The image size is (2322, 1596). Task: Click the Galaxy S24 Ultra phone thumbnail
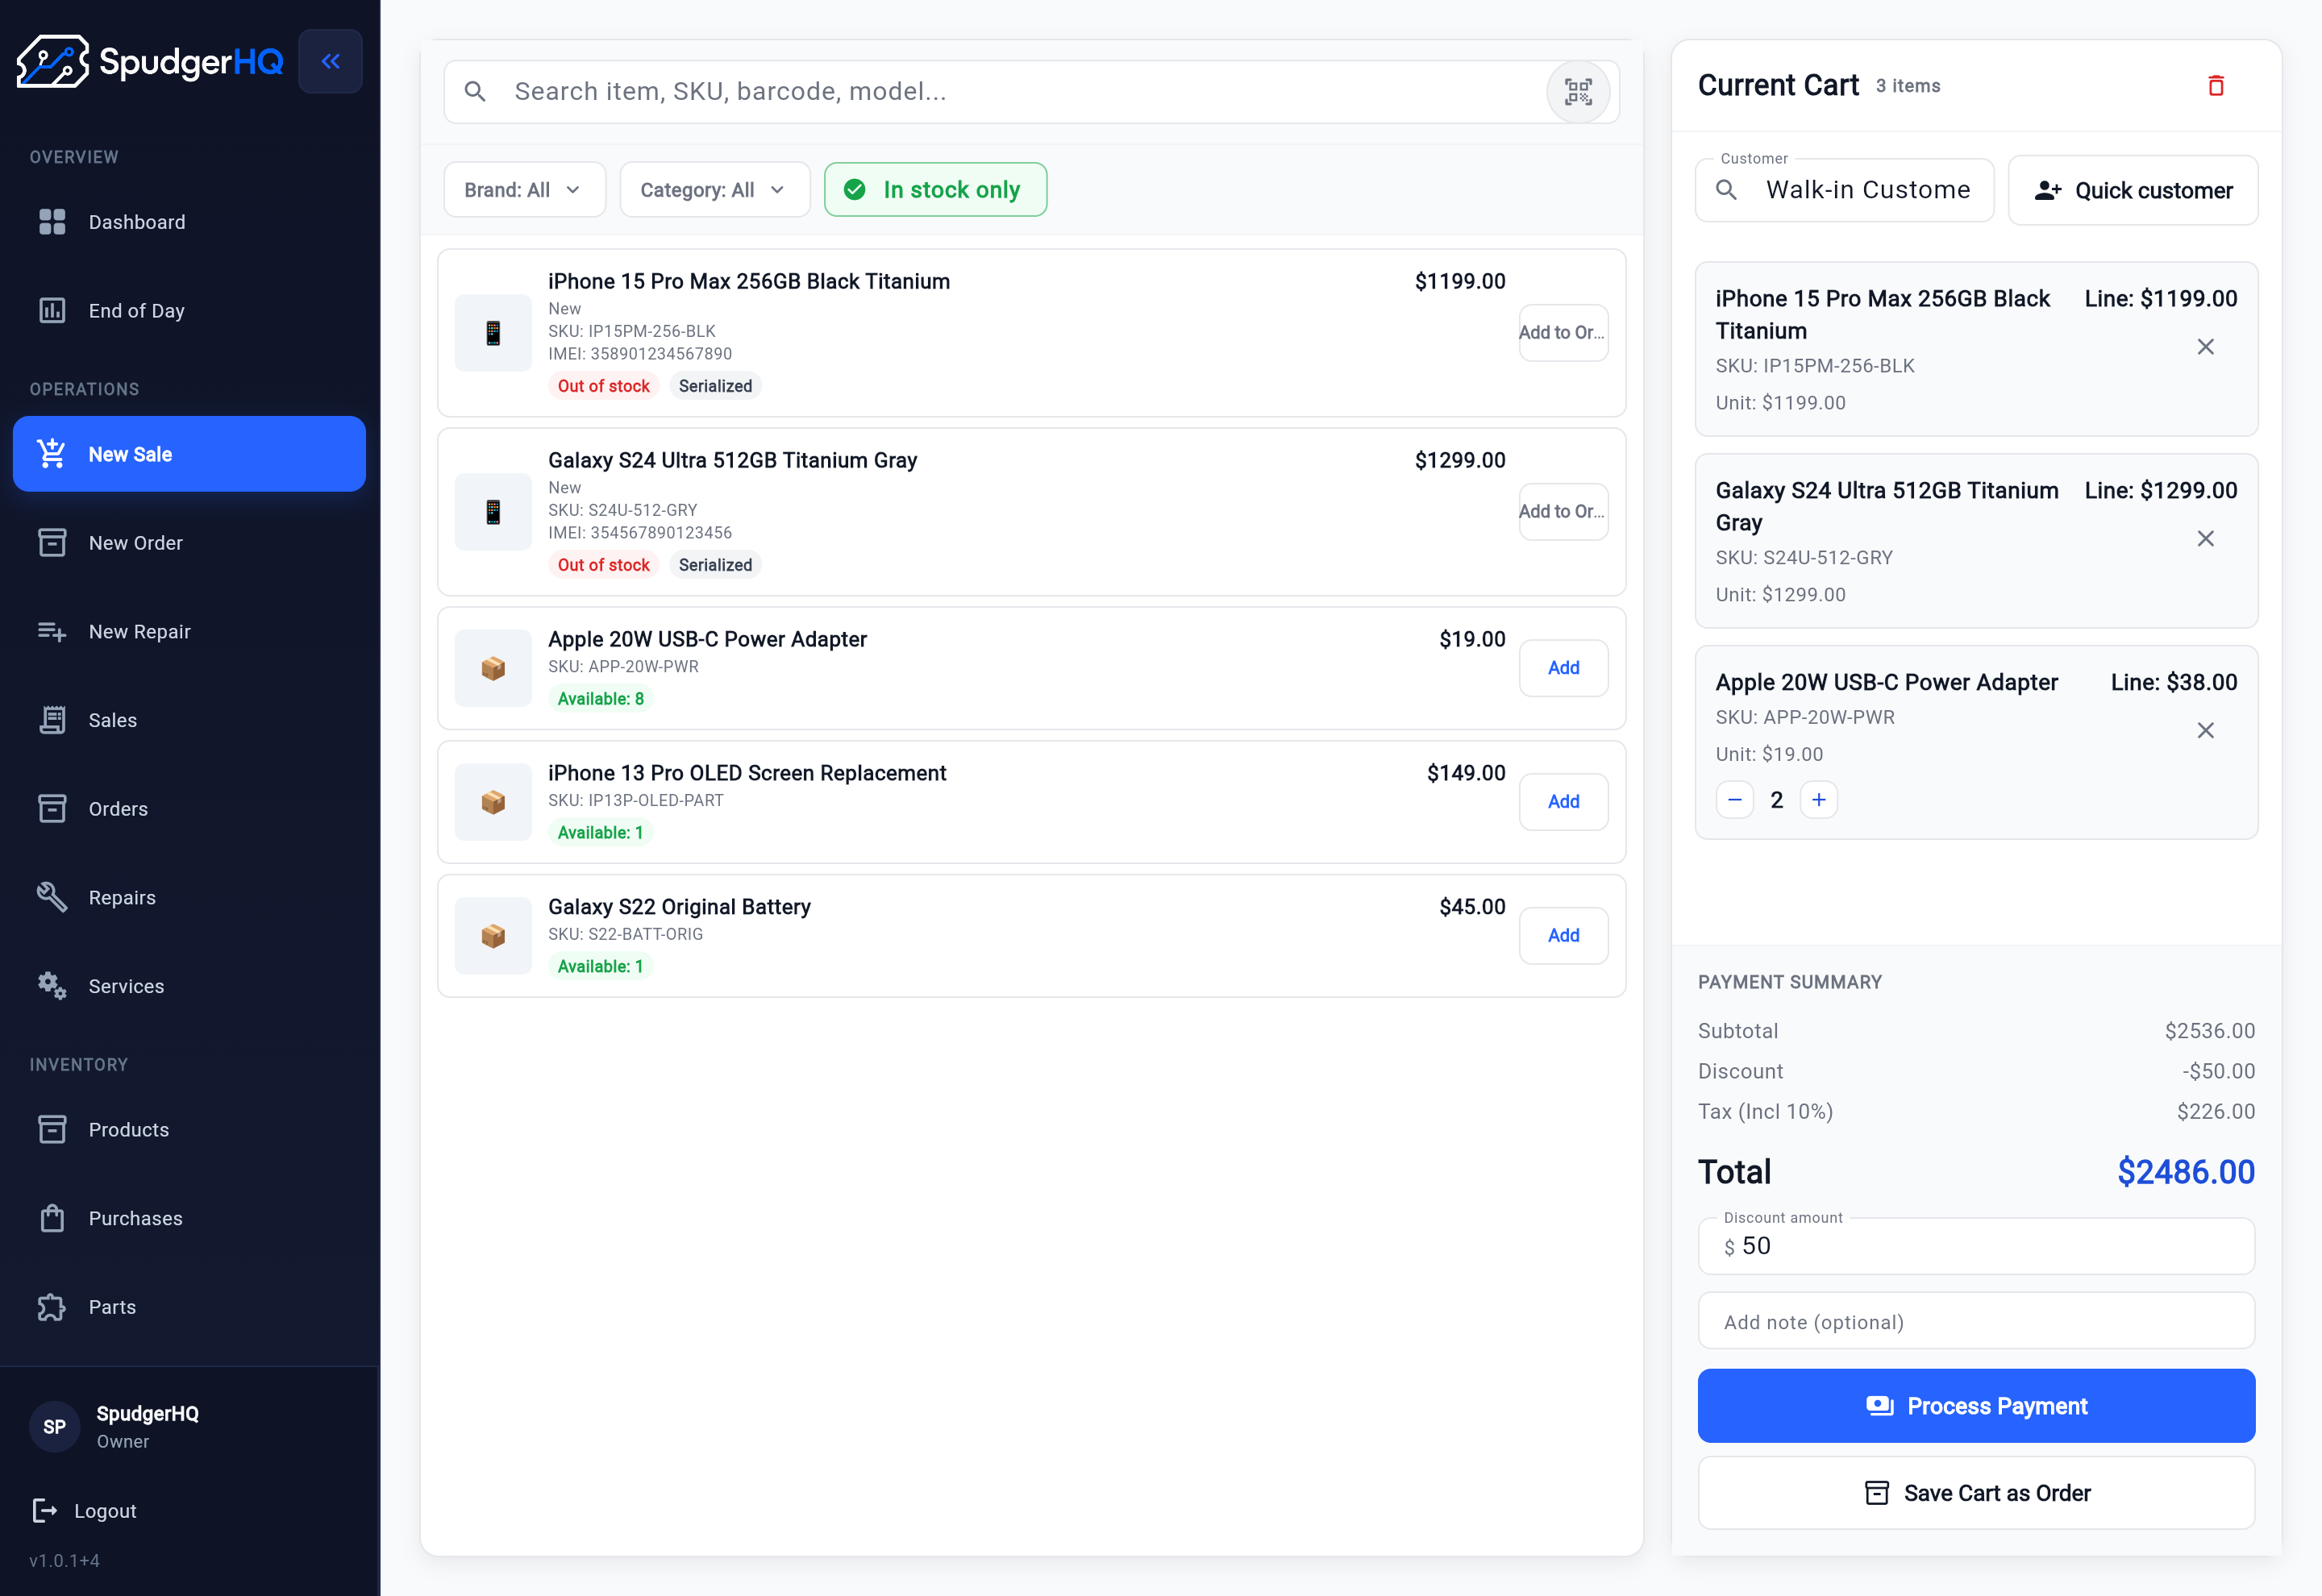click(493, 512)
